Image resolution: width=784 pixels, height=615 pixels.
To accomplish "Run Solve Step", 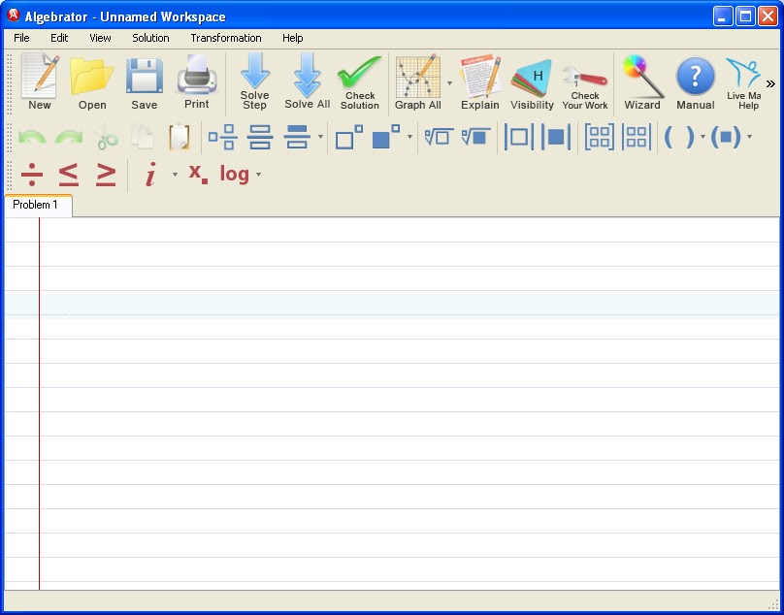I will pyautogui.click(x=254, y=82).
